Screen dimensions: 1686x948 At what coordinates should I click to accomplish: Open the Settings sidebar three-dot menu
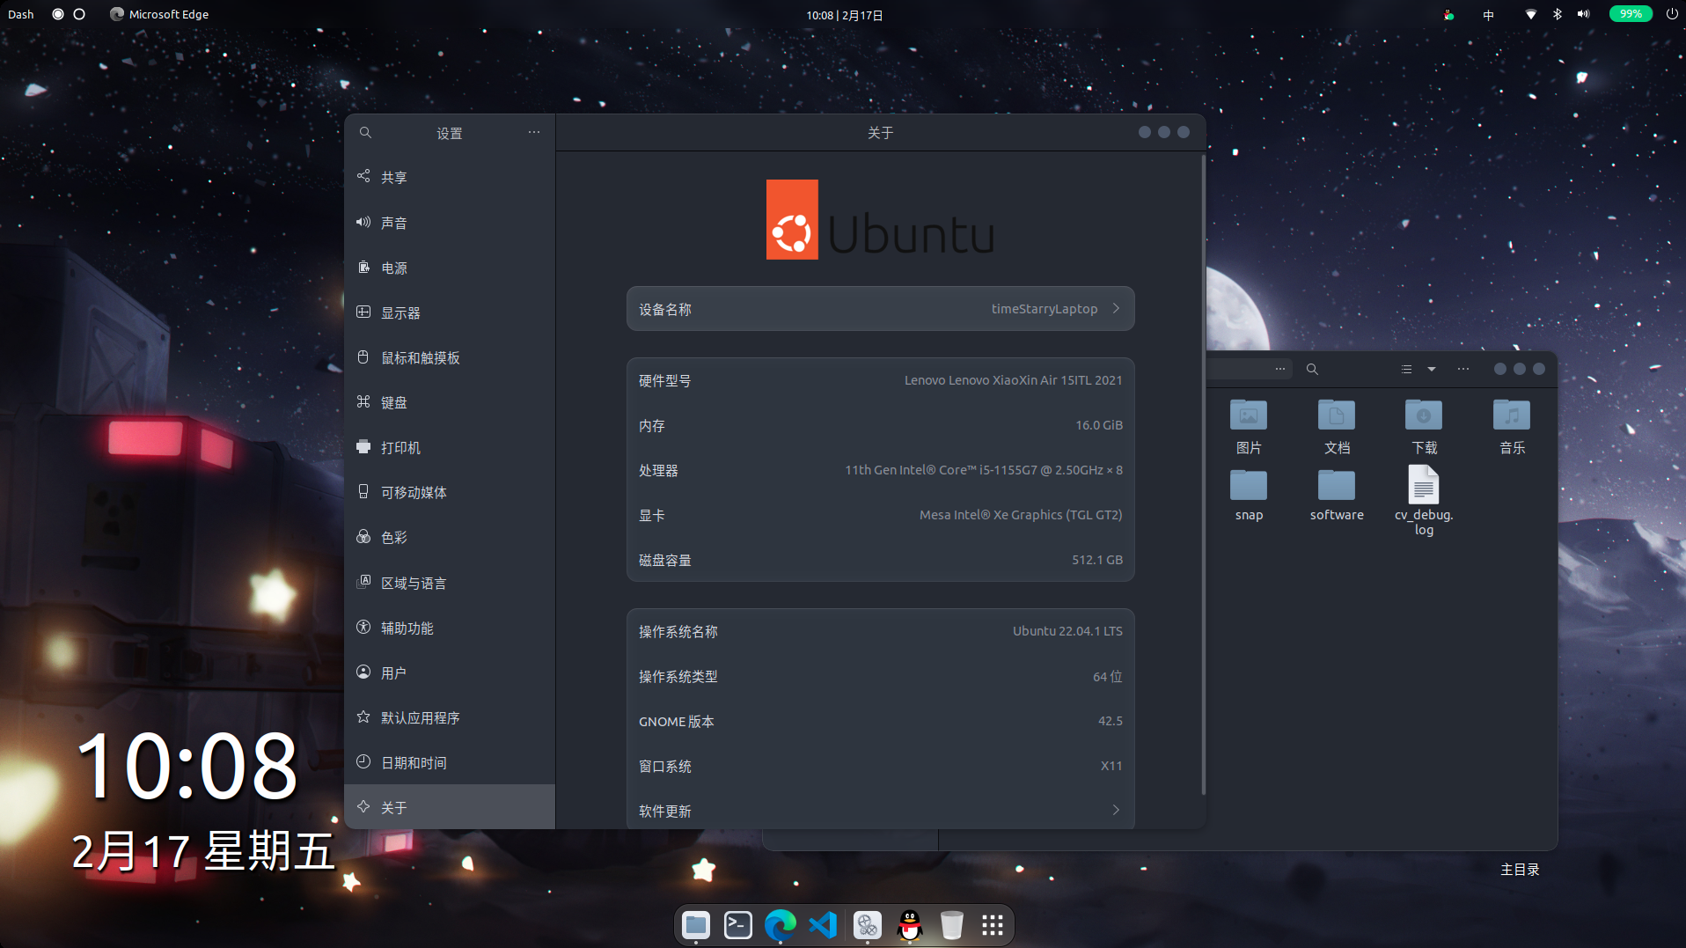534,132
